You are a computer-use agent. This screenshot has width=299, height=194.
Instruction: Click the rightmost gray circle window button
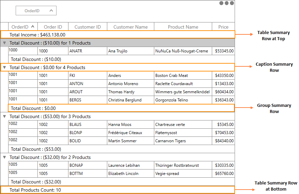click(232, 3)
